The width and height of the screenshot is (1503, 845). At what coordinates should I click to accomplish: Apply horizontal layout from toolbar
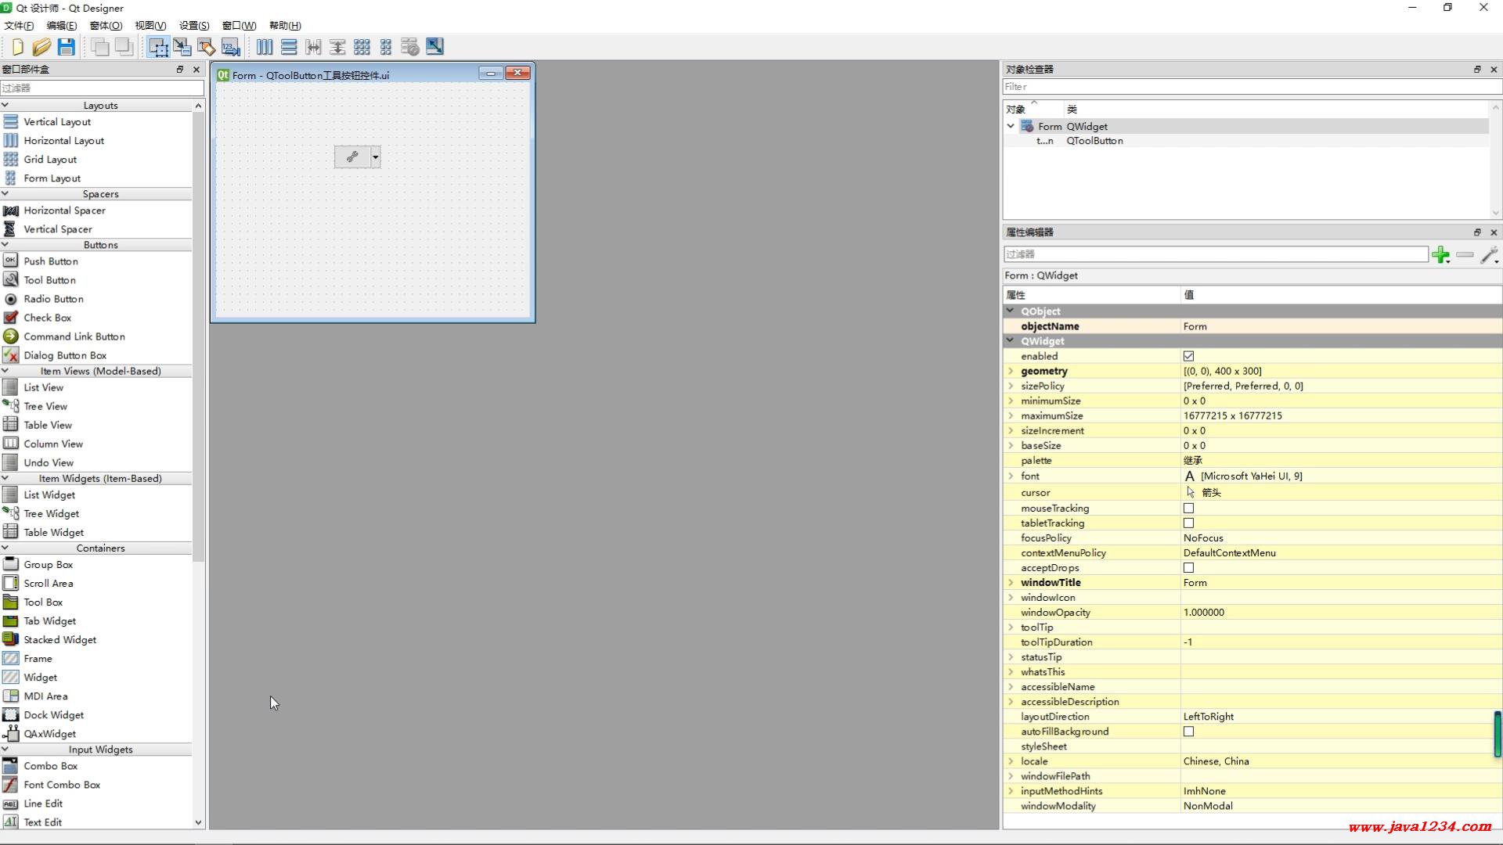coord(265,47)
